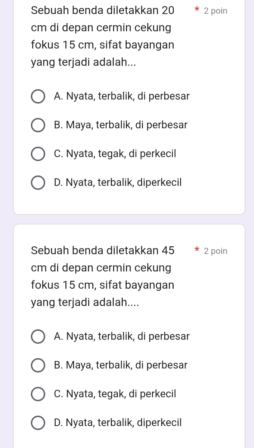
Task: Click label text 'C. Nyata, tegak, di perkecil' under 20 cm question
Action: (115, 154)
